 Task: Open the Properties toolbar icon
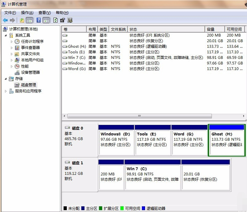click(x=62, y=20)
